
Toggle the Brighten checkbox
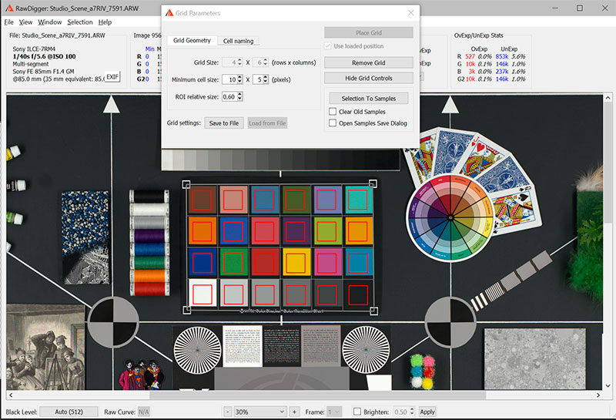coord(357,412)
